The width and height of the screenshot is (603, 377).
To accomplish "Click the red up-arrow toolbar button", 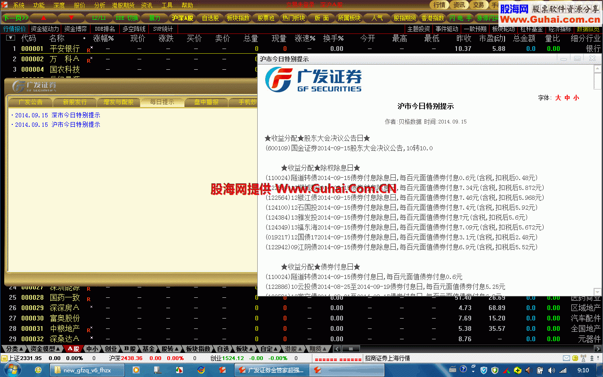I will click(x=44, y=18).
